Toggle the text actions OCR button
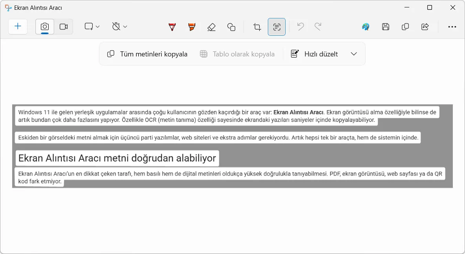This screenshot has width=465, height=254. [x=277, y=27]
